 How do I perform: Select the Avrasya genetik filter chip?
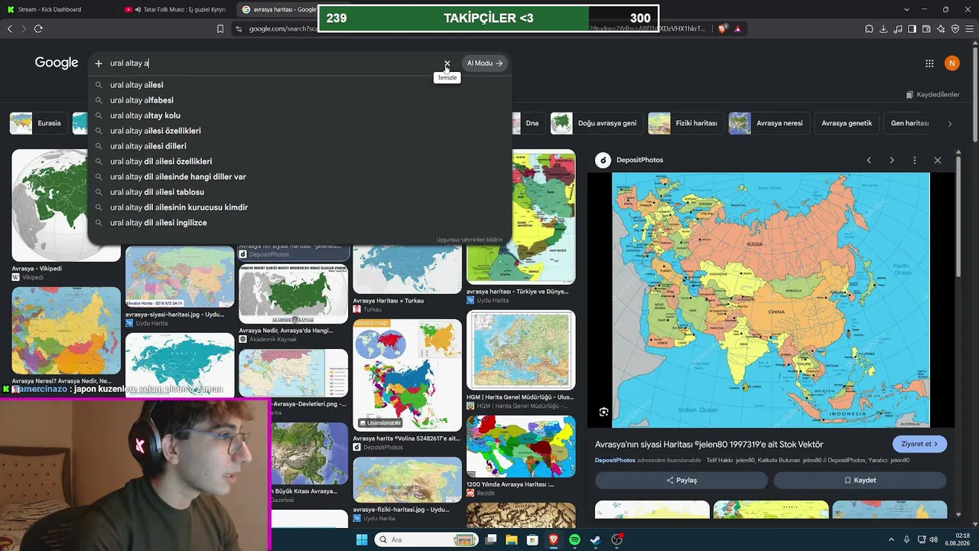click(847, 123)
